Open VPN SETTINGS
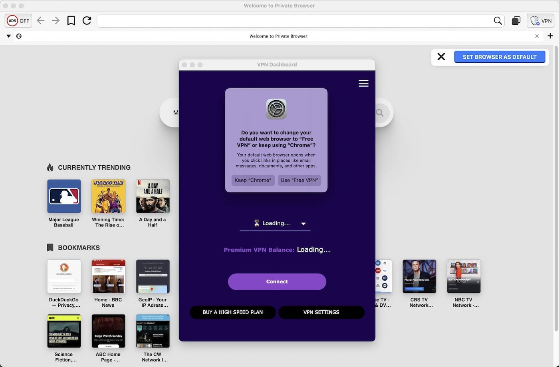The height and width of the screenshot is (367, 559). coord(321,312)
